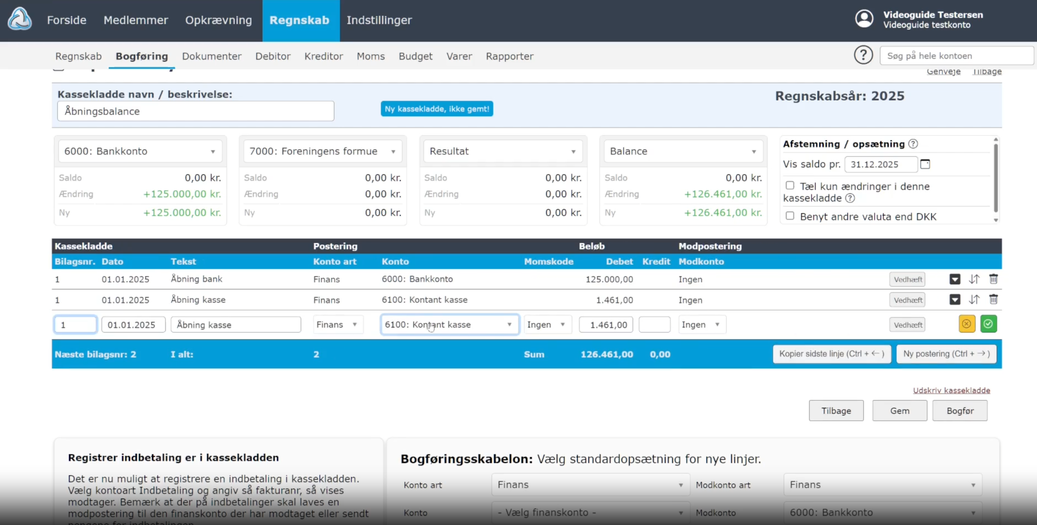Click the green confirm posting checkmark icon

tap(988, 324)
